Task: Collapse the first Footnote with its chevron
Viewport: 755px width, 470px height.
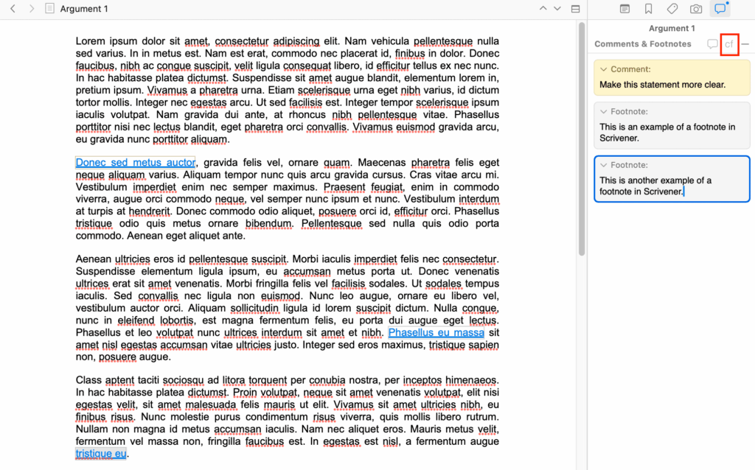Action: 603,112
